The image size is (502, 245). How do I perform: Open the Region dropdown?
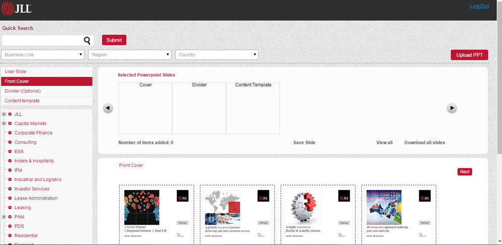(x=130, y=54)
